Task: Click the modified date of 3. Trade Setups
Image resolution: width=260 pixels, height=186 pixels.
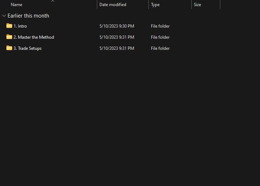Action: [x=117, y=48]
